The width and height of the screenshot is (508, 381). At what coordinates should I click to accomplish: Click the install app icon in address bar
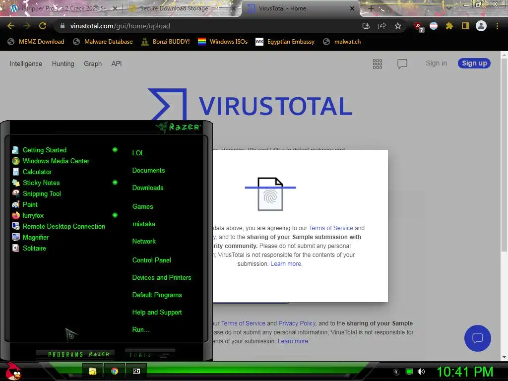tap(366, 26)
